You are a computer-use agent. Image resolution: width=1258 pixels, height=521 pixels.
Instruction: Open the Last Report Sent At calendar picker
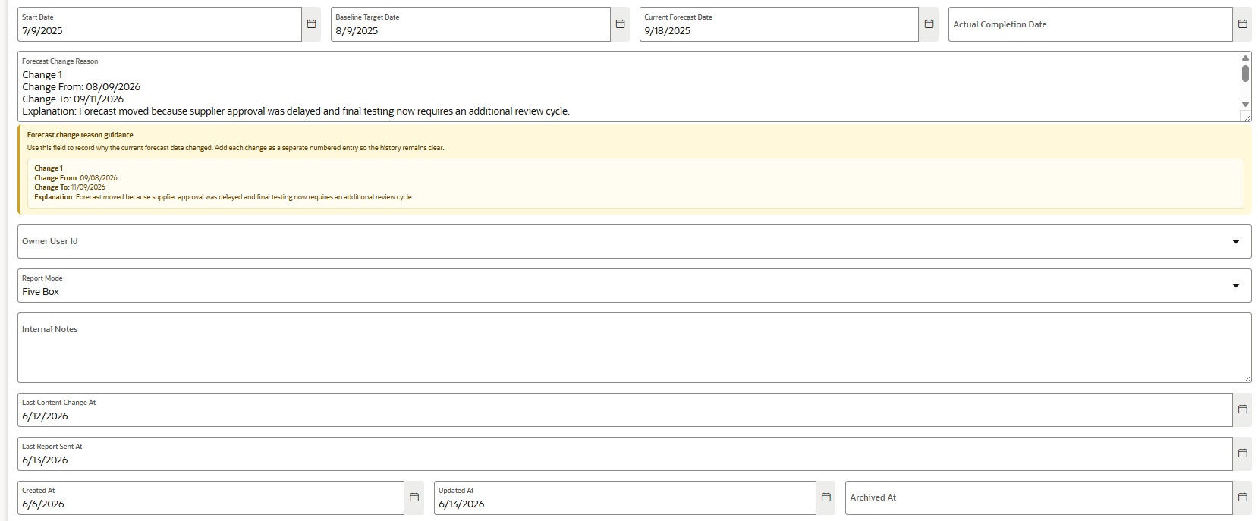1242,454
